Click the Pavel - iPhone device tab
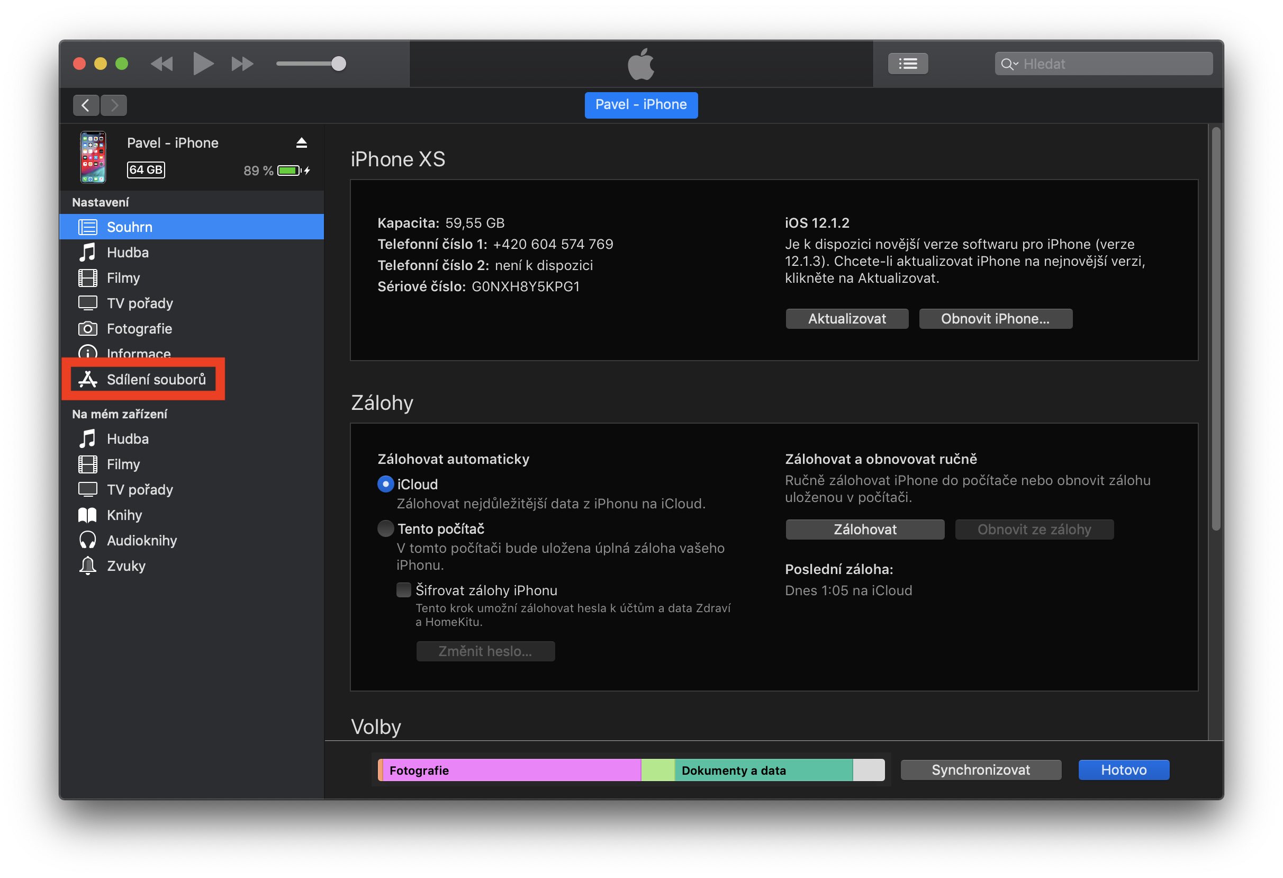This screenshot has width=1283, height=878. click(x=641, y=105)
